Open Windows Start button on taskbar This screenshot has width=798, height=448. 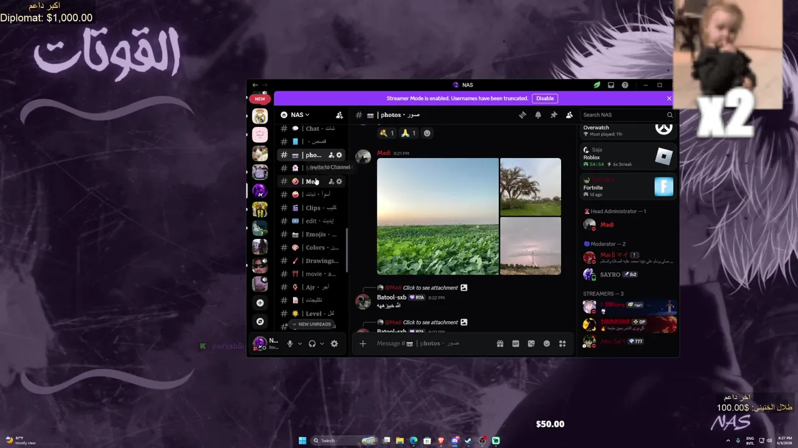(x=302, y=441)
